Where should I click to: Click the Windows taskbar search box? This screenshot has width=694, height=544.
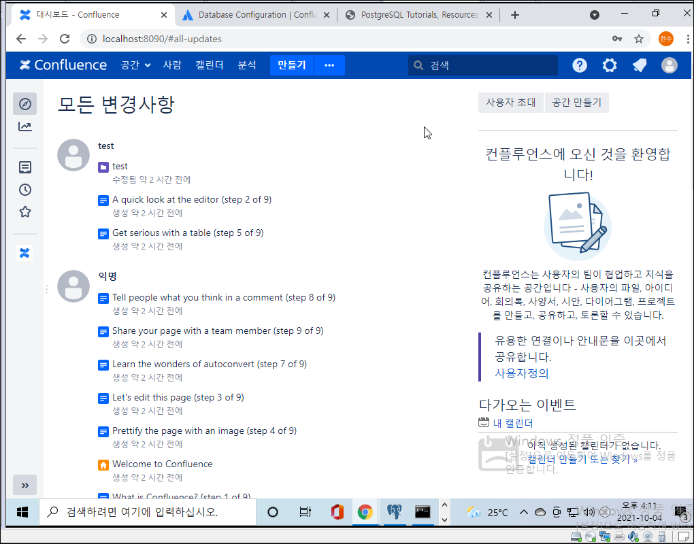(x=148, y=512)
